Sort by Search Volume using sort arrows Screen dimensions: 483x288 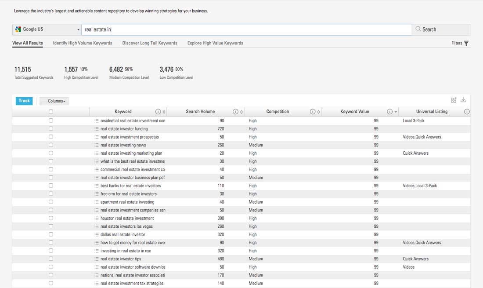241,112
